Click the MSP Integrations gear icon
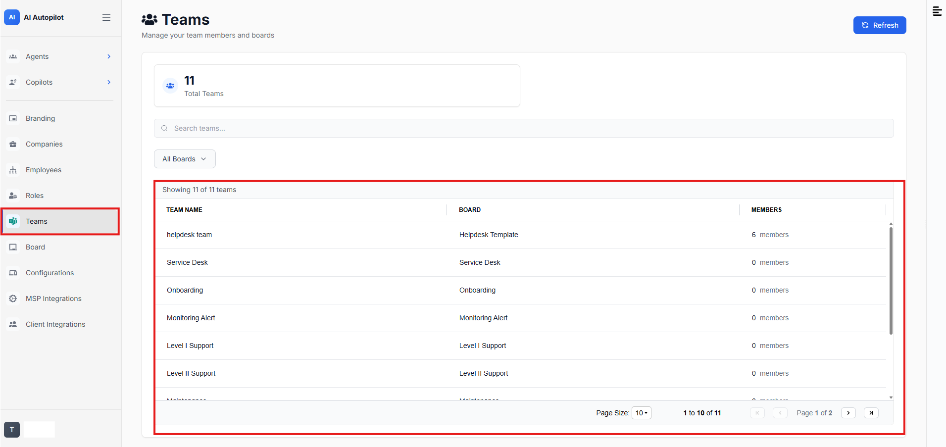The image size is (946, 447). (x=13, y=298)
